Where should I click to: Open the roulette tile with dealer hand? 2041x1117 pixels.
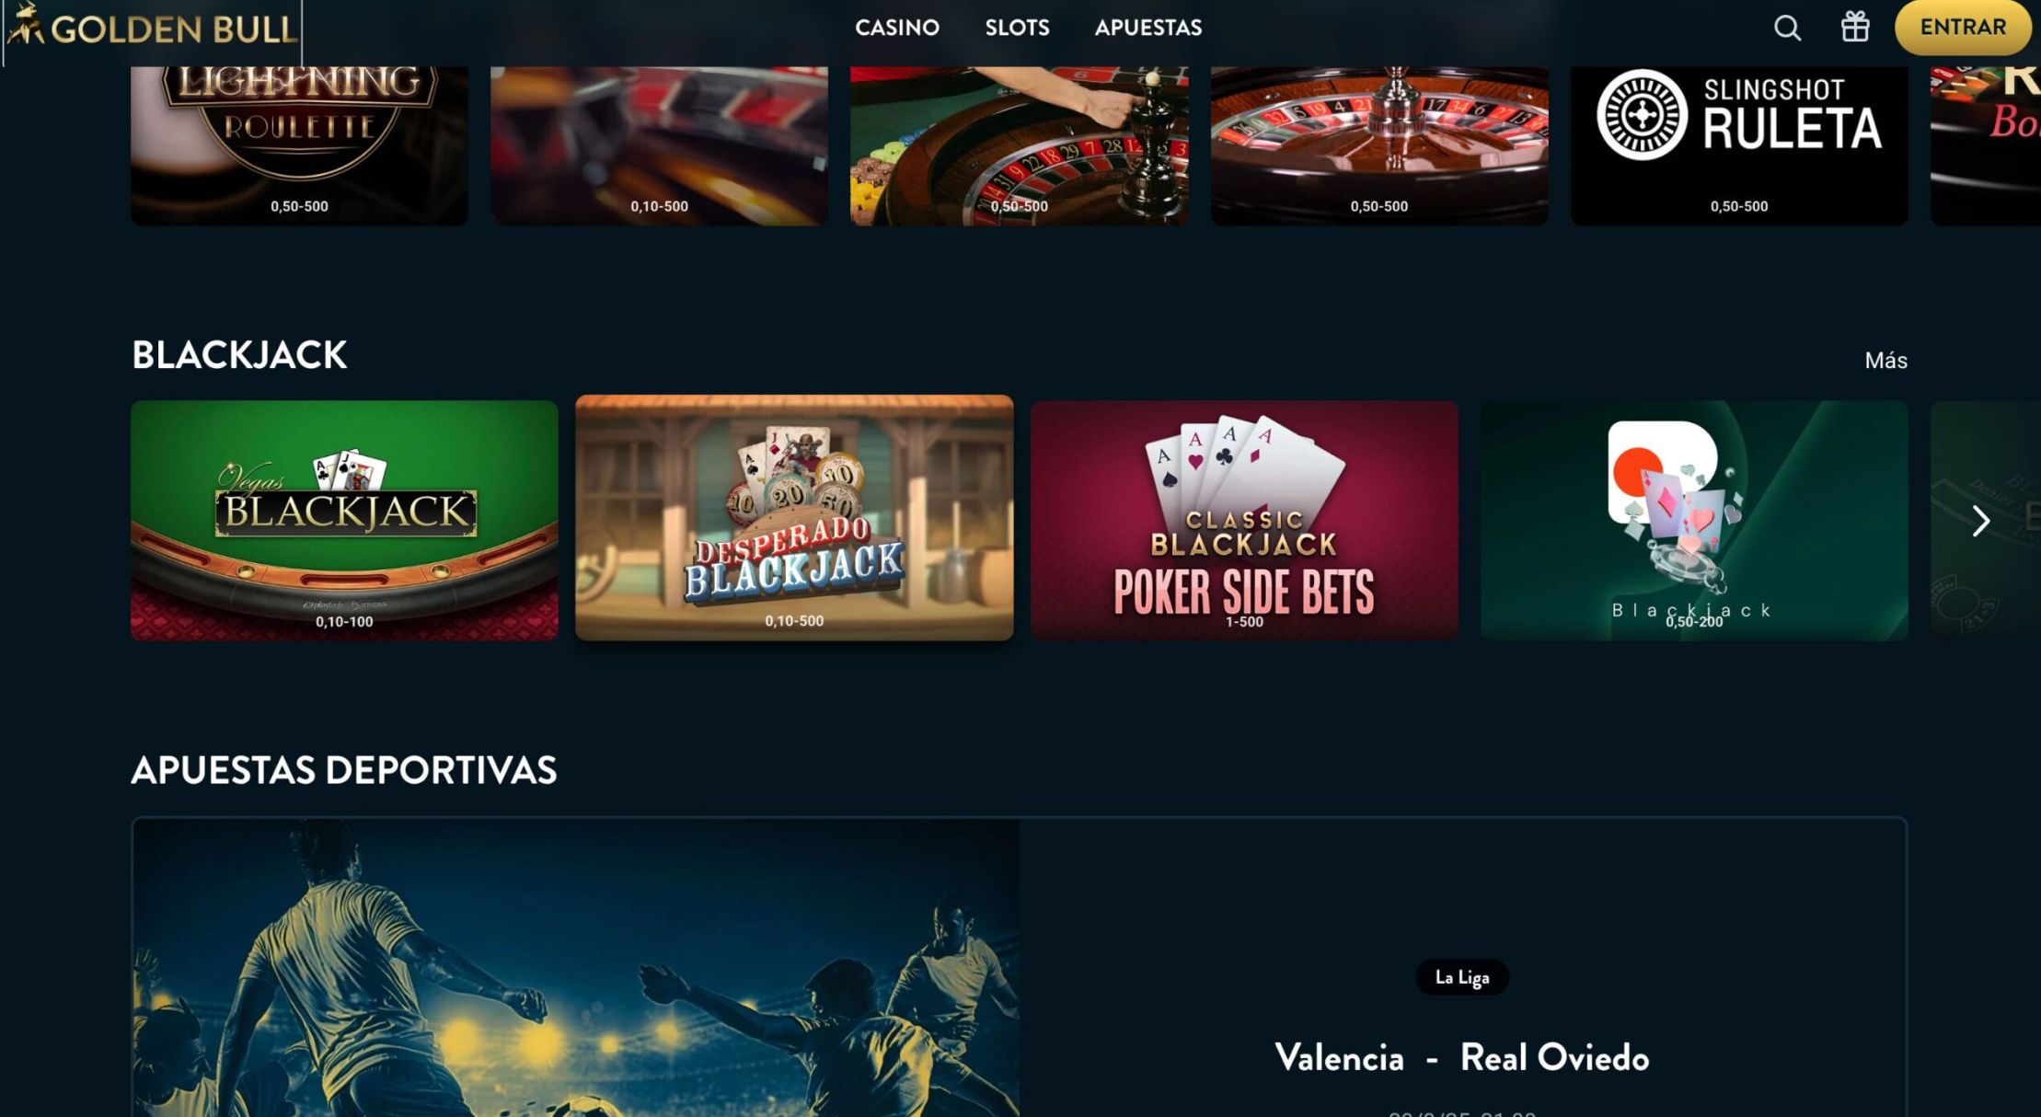1019,145
